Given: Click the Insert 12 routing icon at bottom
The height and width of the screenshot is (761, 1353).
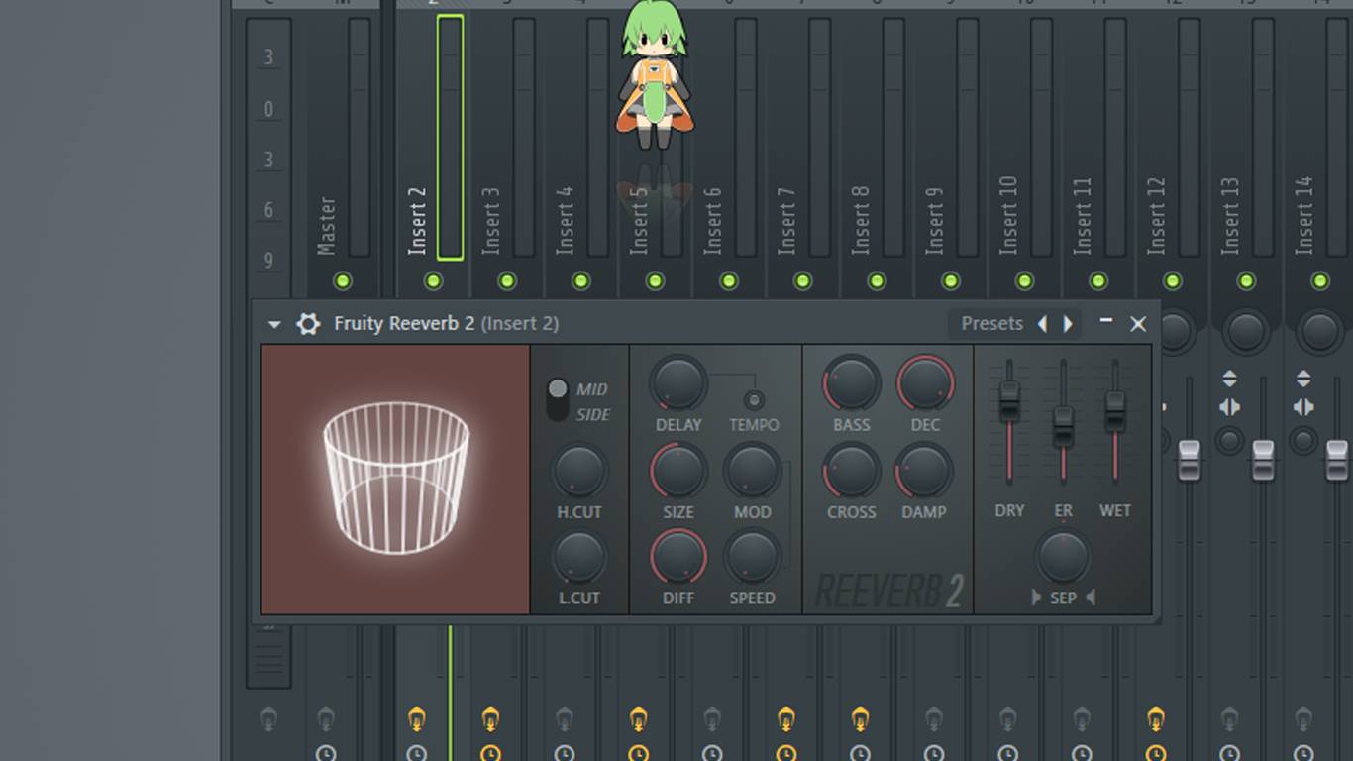Looking at the screenshot, I should (1155, 719).
